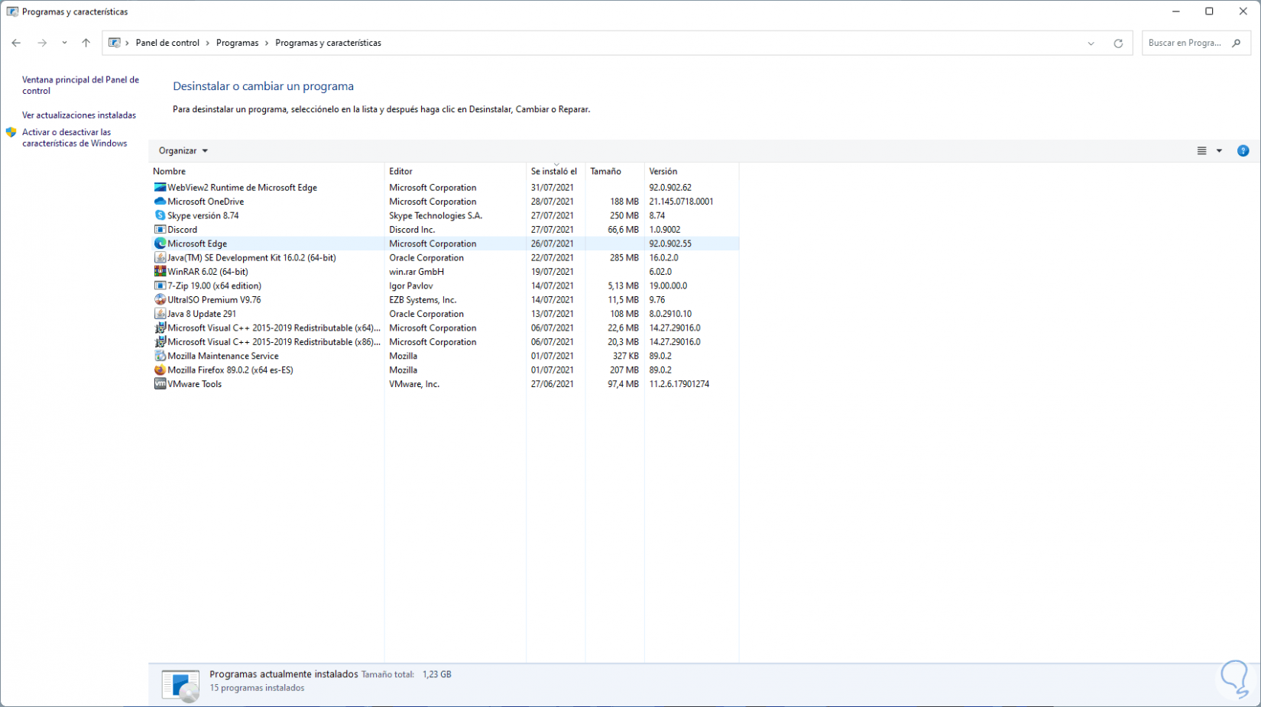
Task: Click the Java SE Development Kit icon
Action: tap(160, 257)
